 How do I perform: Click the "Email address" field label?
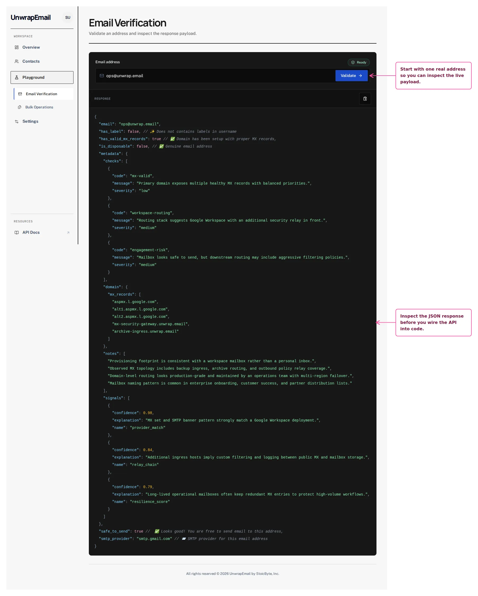108,62
